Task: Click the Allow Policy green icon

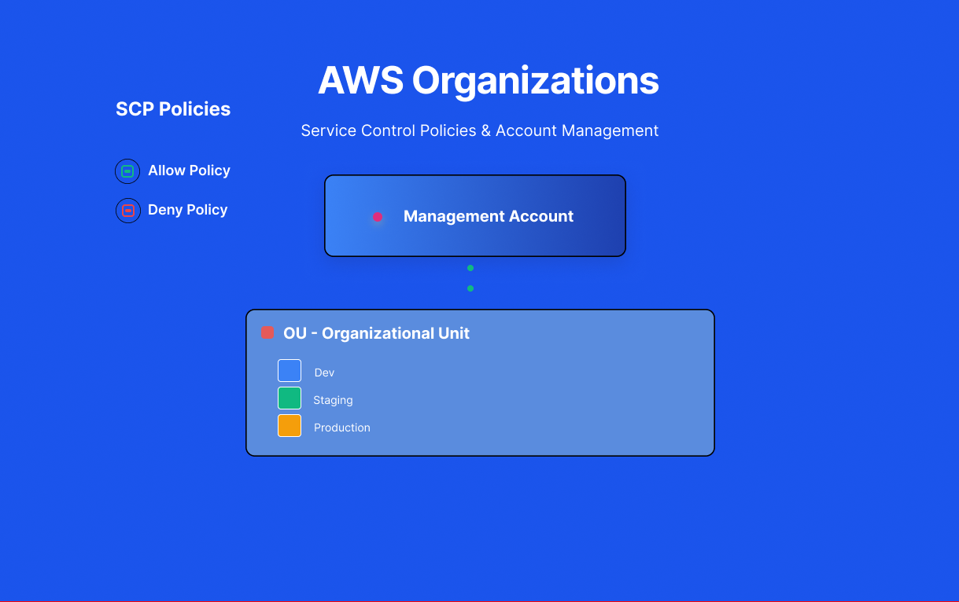Action: click(127, 171)
